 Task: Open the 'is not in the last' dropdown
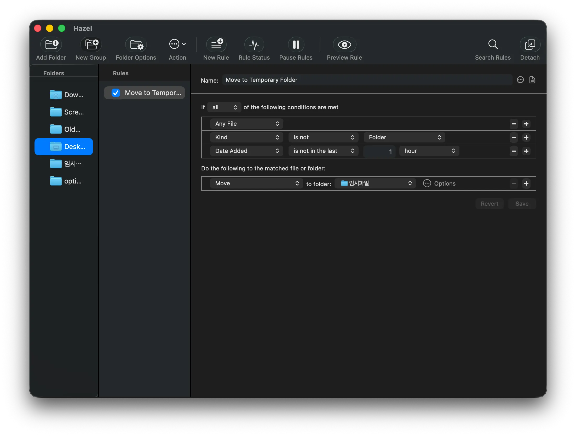[323, 151]
